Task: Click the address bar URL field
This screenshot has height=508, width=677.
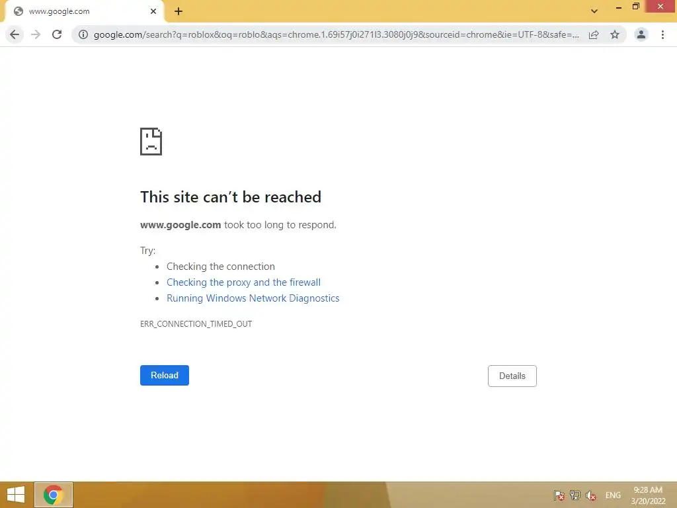Action: pyautogui.click(x=337, y=34)
